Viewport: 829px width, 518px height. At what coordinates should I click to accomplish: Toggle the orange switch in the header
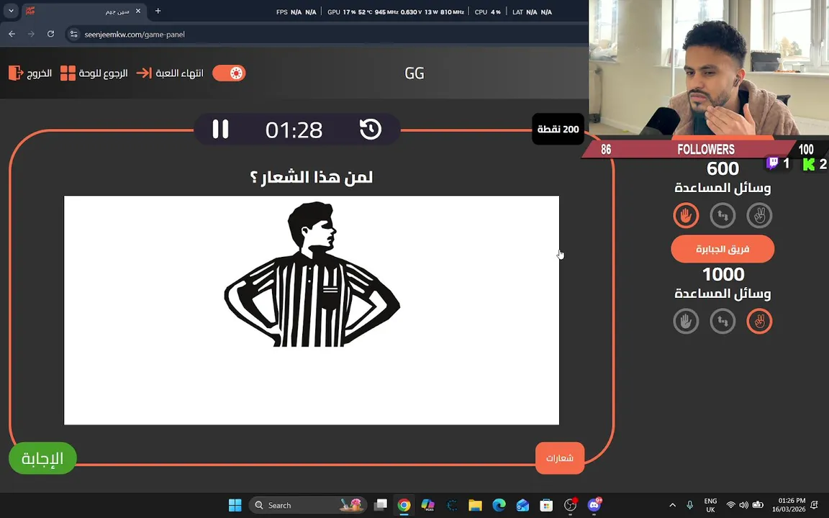coord(229,73)
